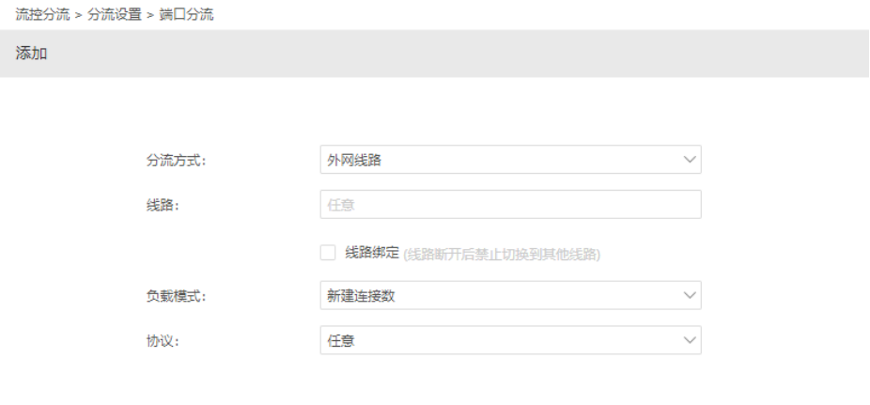
Task: Focus the 线路 input field with 任意 placeholder
Action: (510, 205)
